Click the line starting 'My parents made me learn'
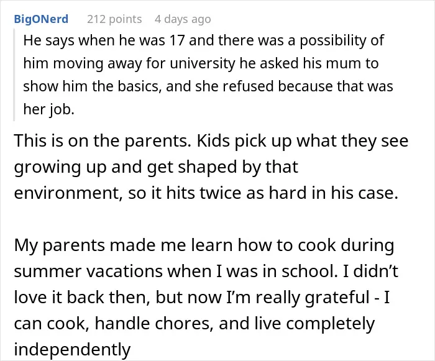The image size is (435, 361). pyautogui.click(x=204, y=245)
